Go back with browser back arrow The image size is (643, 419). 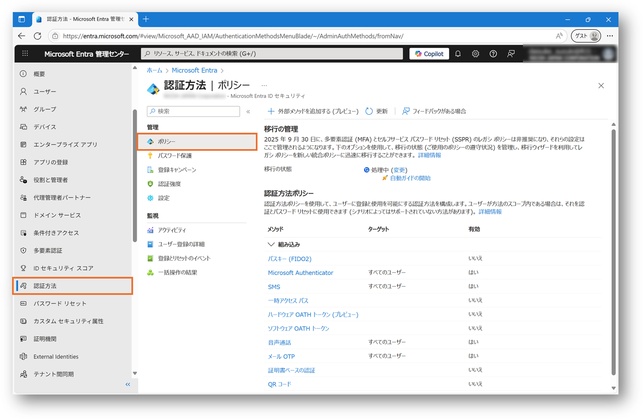coord(22,36)
